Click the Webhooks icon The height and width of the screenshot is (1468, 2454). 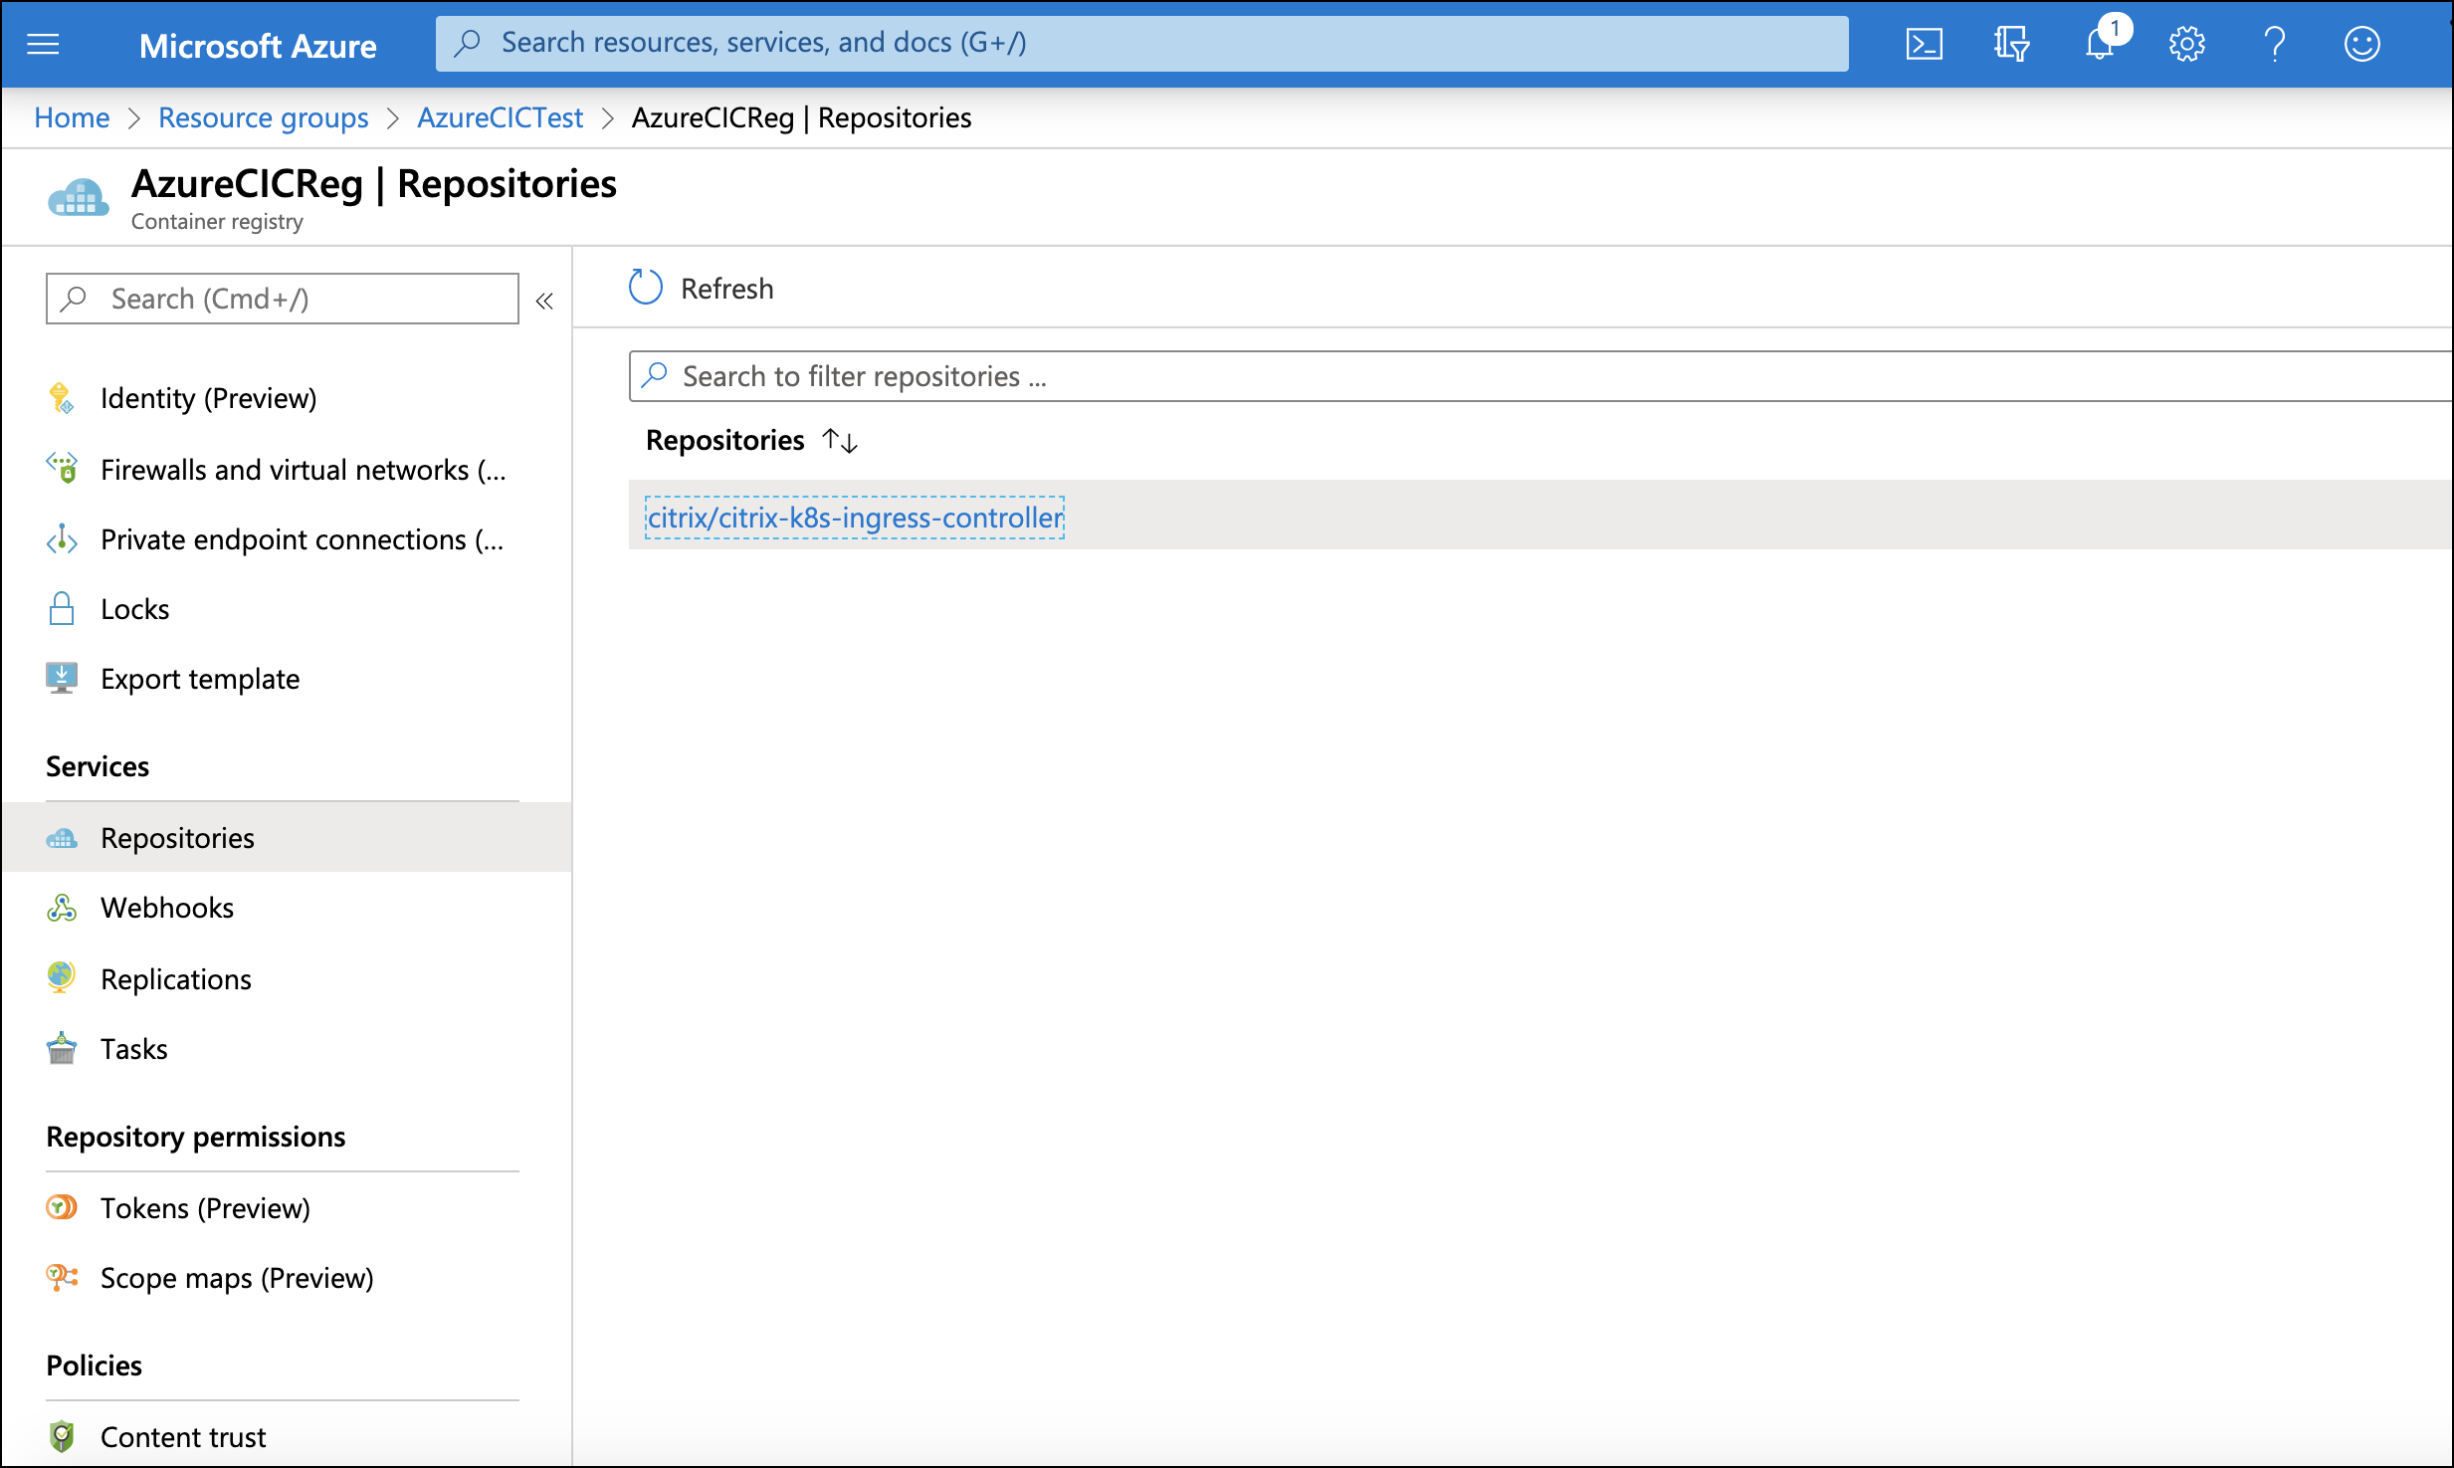pos(62,908)
